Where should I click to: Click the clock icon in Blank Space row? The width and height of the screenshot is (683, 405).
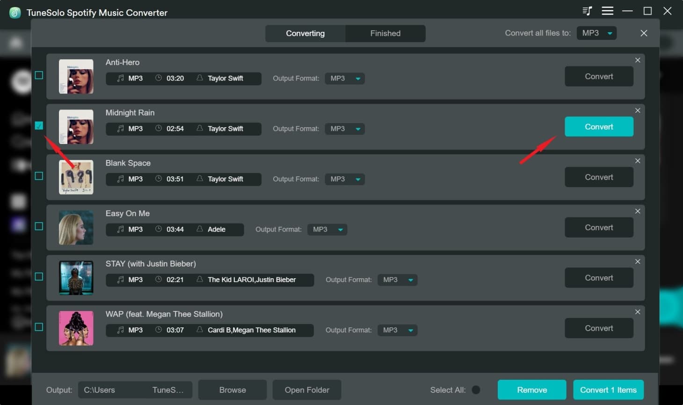click(x=159, y=179)
